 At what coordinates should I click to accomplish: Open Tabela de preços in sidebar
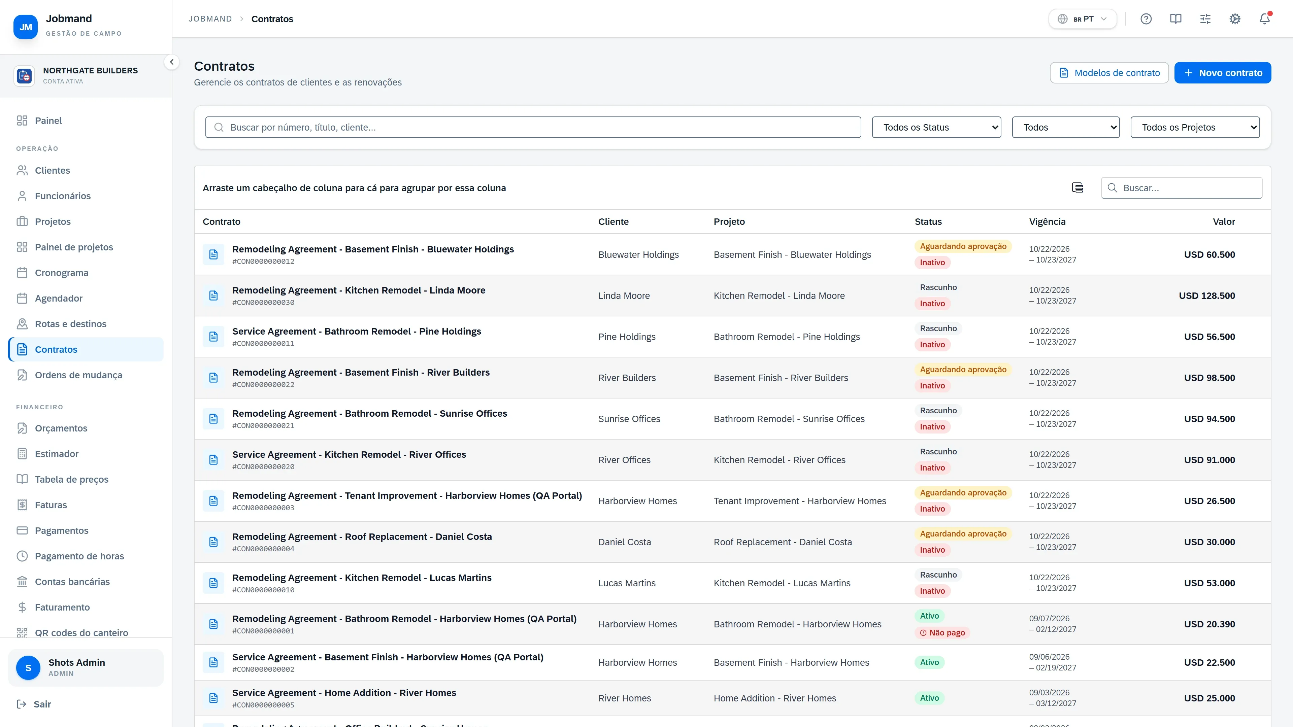(x=86, y=480)
